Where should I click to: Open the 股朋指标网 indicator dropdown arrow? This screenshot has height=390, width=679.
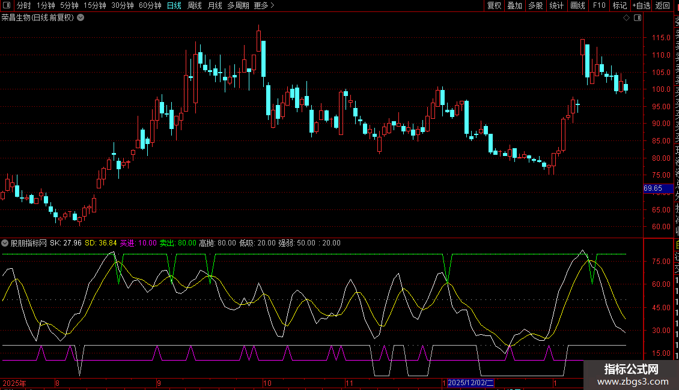5,243
